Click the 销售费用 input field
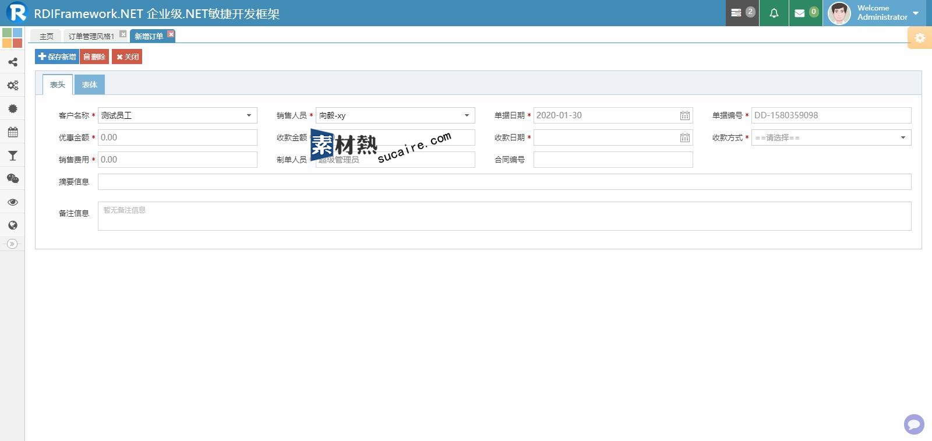Image resolution: width=932 pixels, height=441 pixels. click(x=178, y=160)
